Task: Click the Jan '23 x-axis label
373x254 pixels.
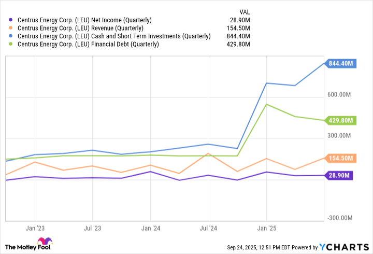Action: [x=35, y=228]
